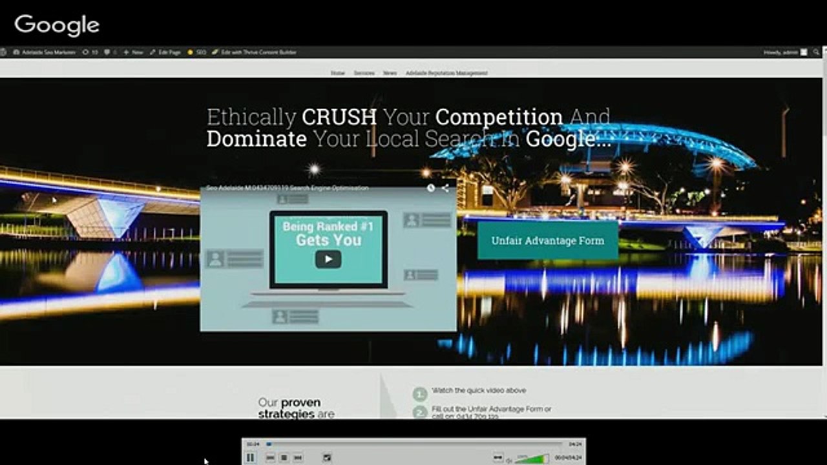The height and width of the screenshot is (465, 827).
Task: Click Edit Page in the admin bar
Action: pos(165,52)
